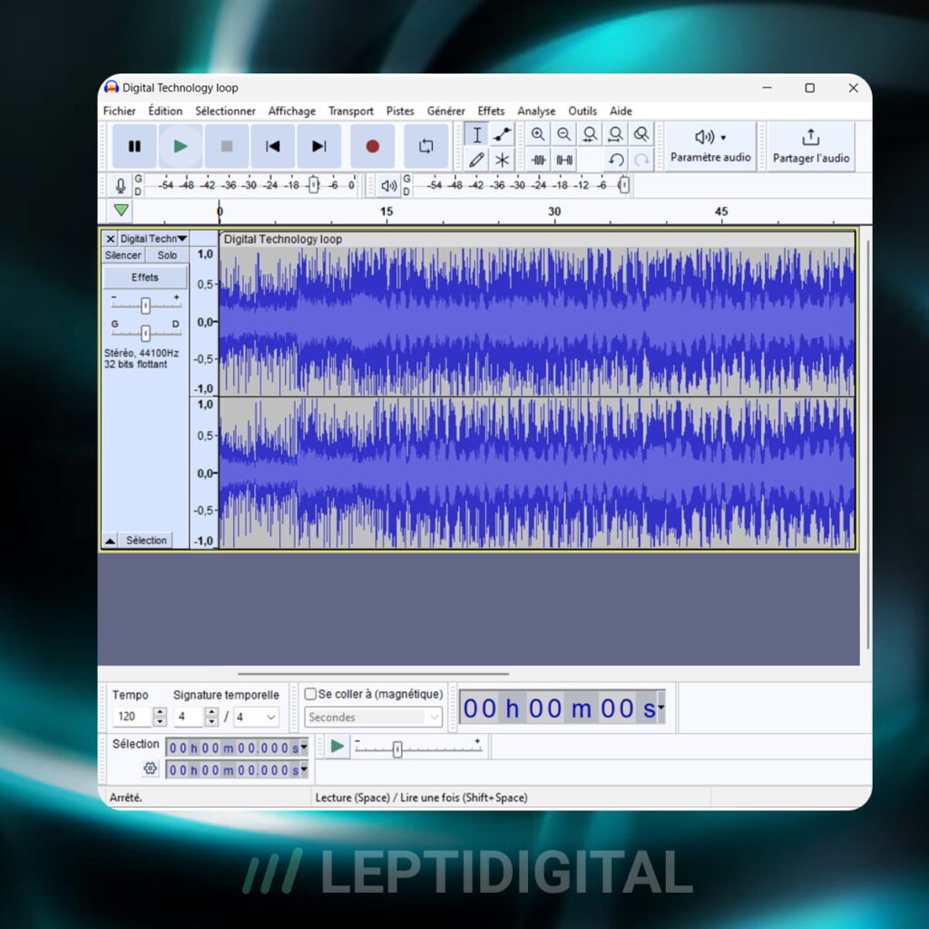This screenshot has width=929, height=929.
Task: Open the Digital Techn track dropdown menu
Action: [x=153, y=239]
